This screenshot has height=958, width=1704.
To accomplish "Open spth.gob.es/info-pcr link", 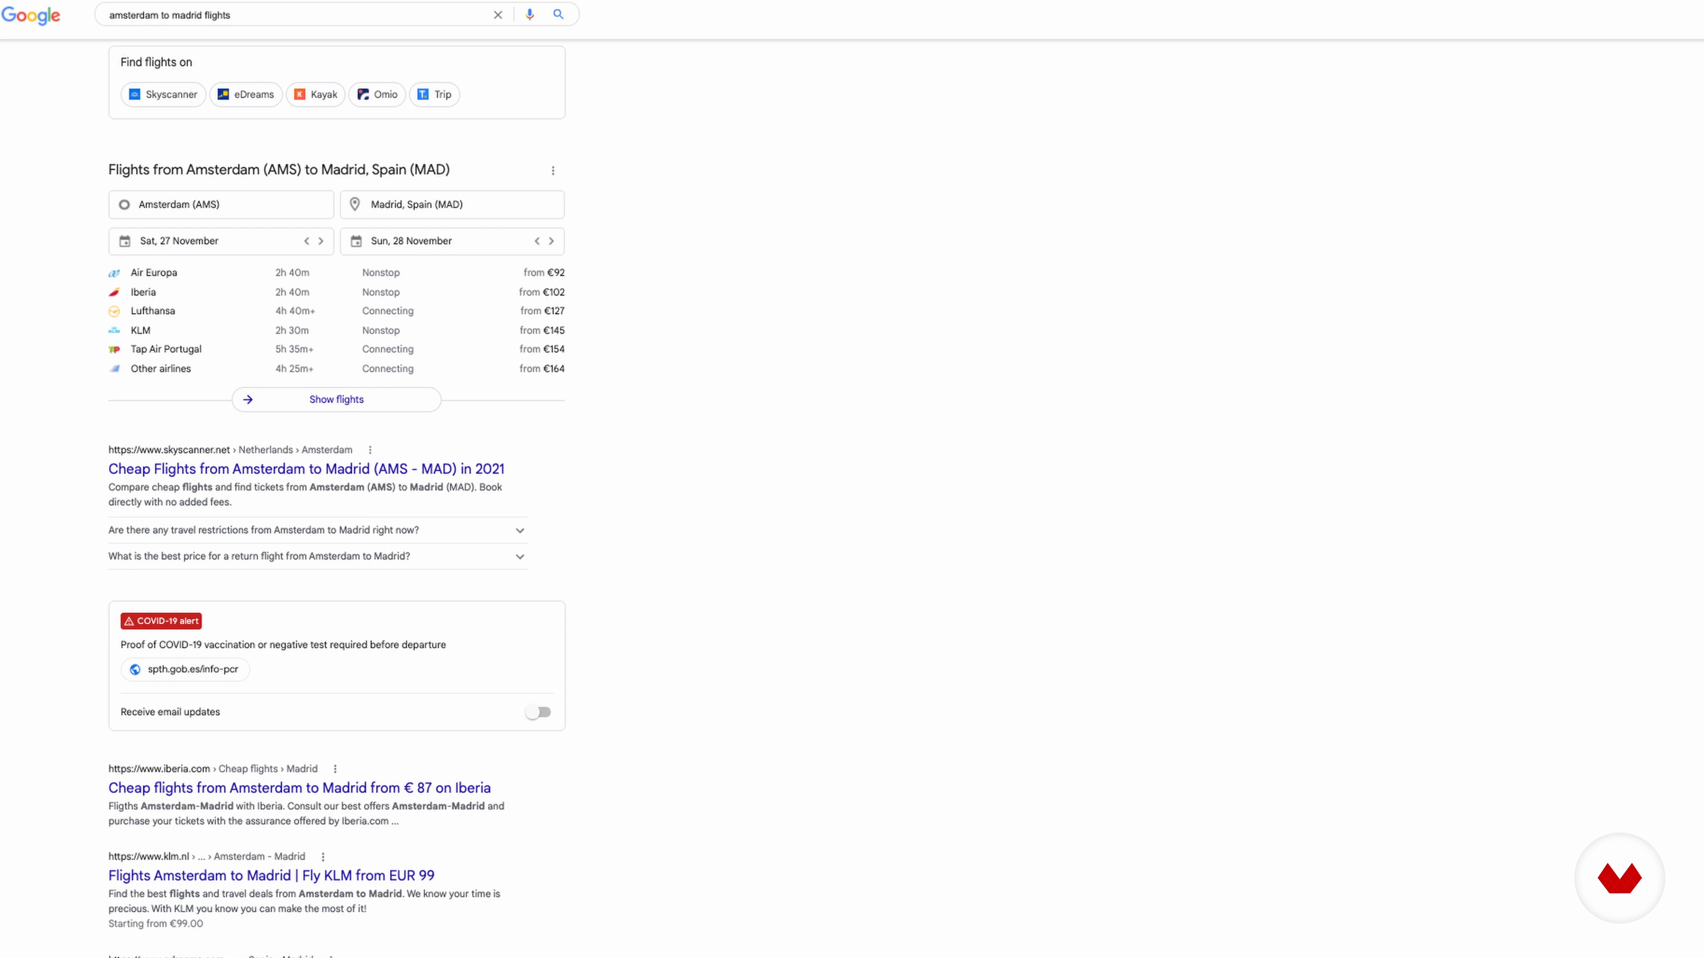I will pos(185,669).
